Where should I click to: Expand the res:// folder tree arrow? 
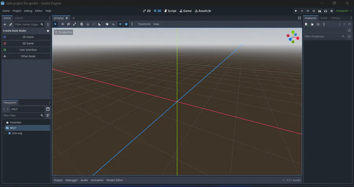(4, 128)
